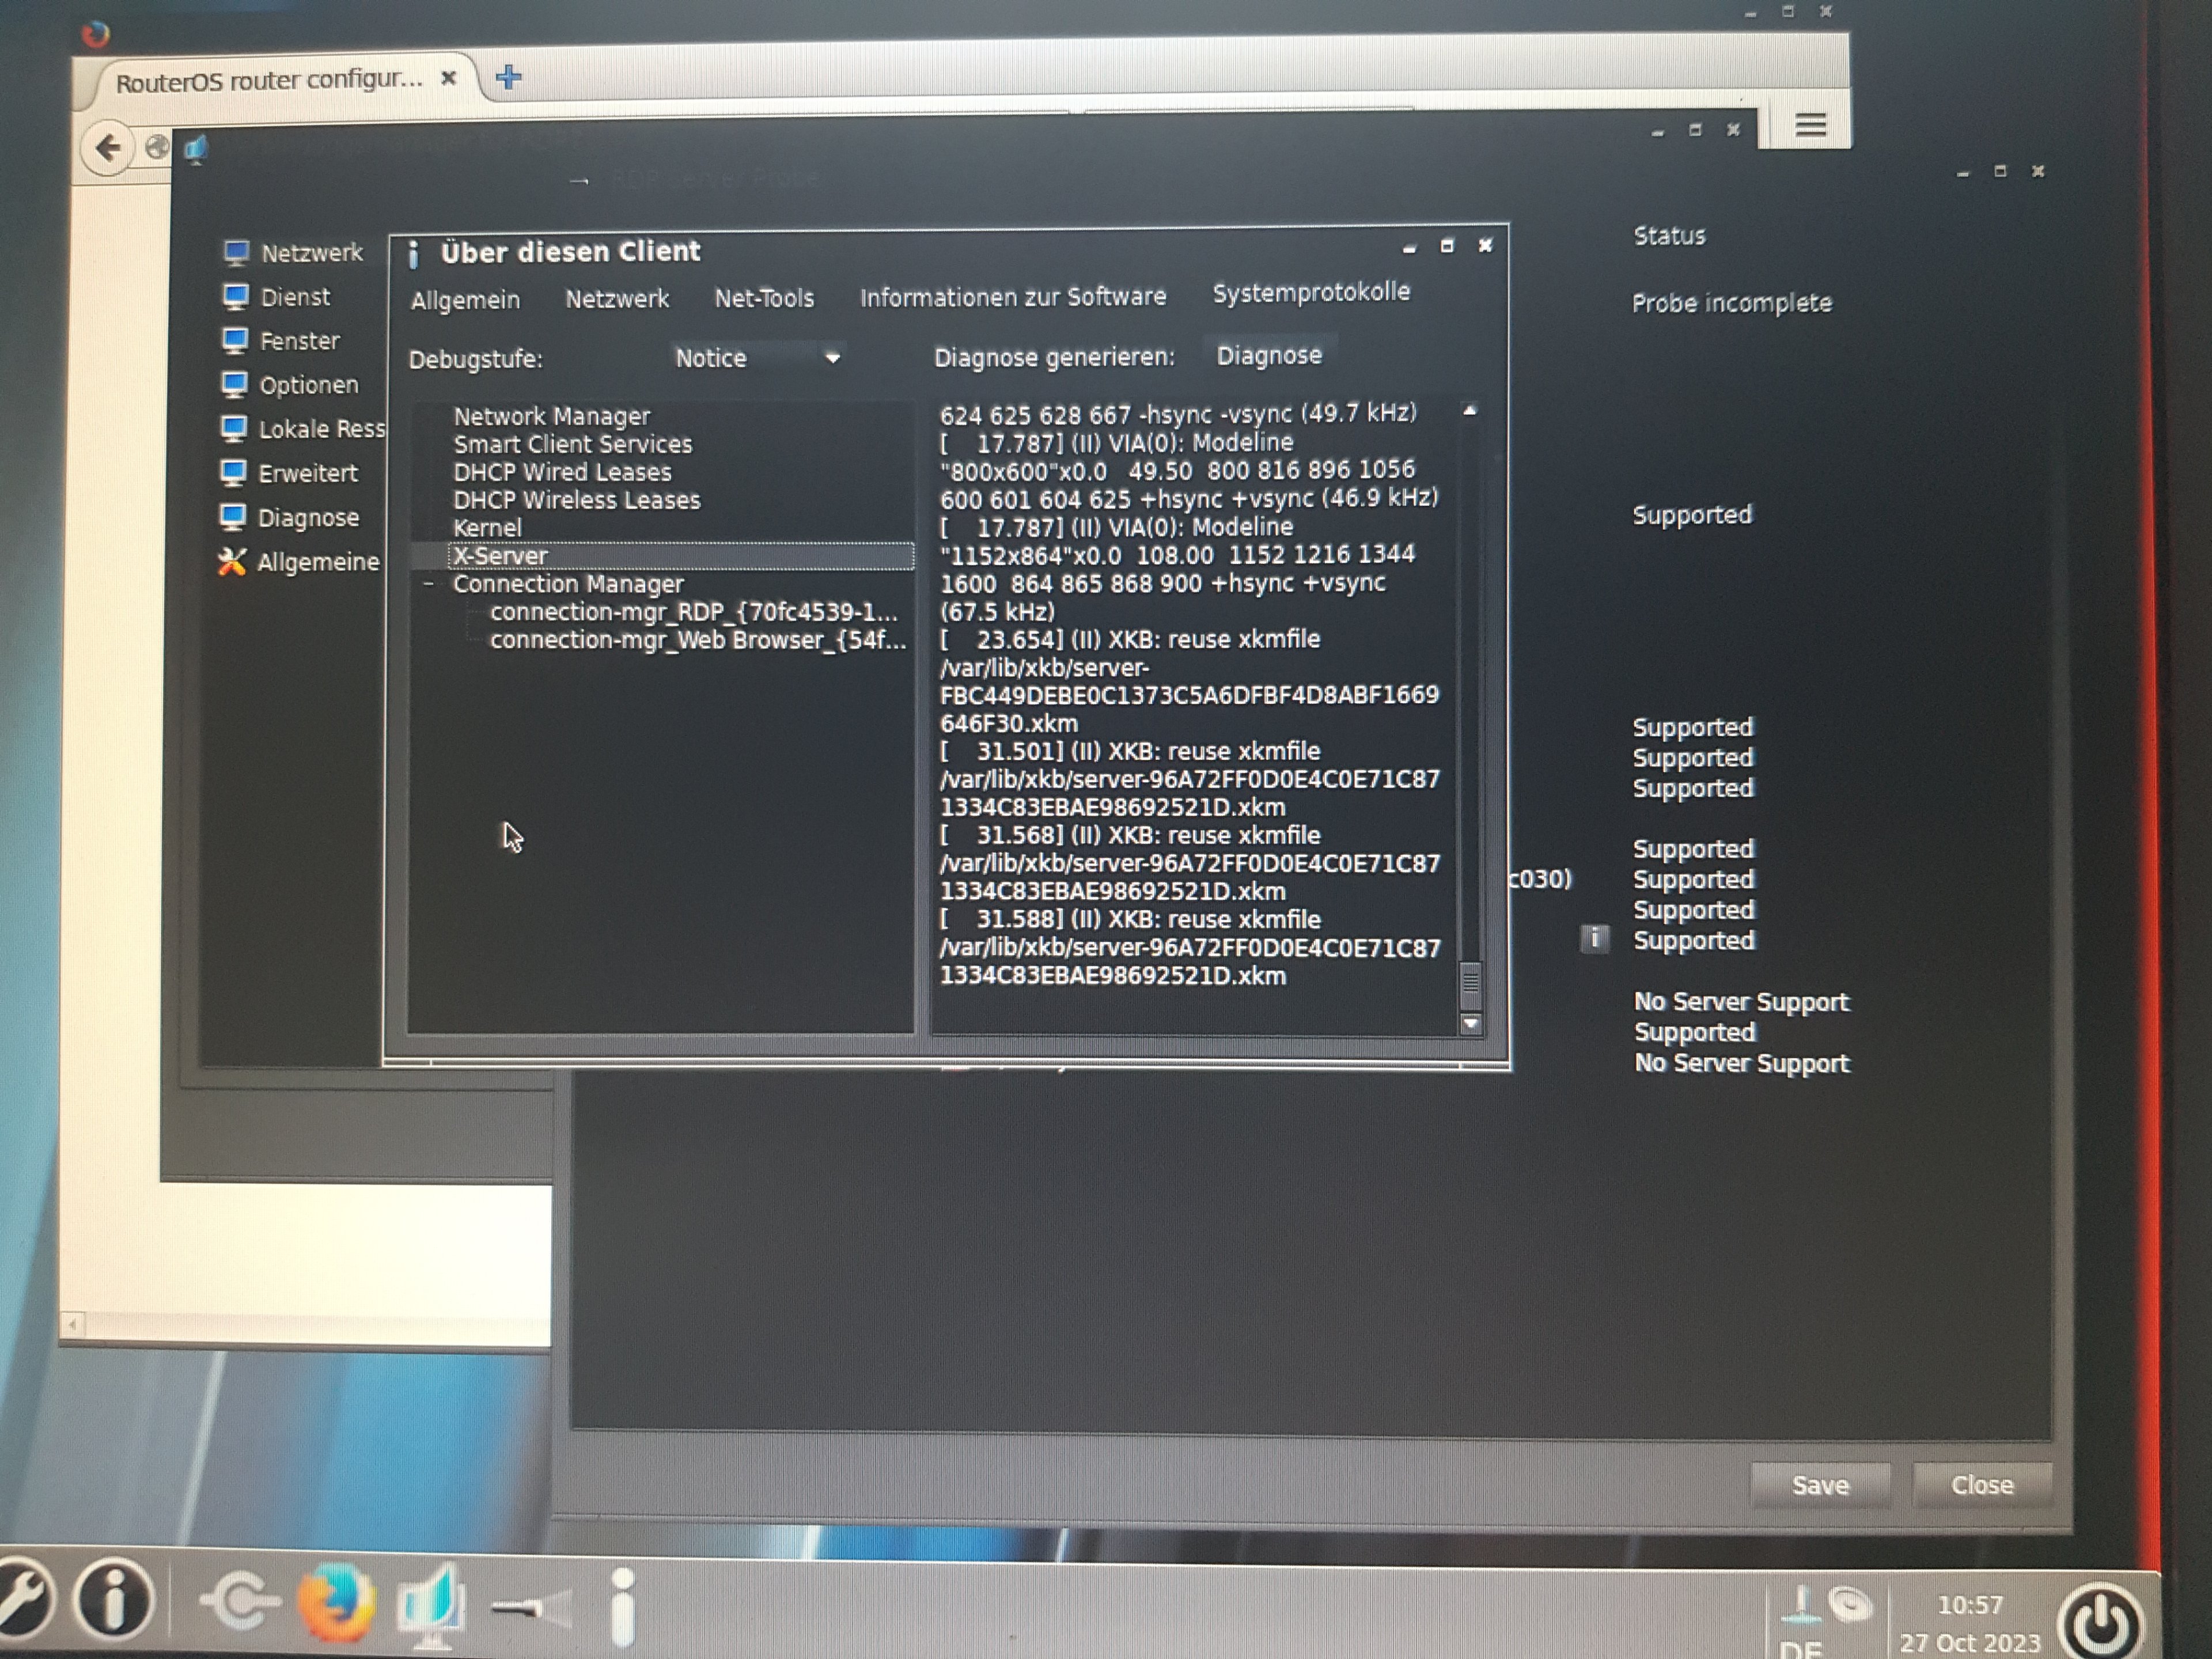
Task: Click the wrench settings icon in taskbar
Action: click(22, 1600)
